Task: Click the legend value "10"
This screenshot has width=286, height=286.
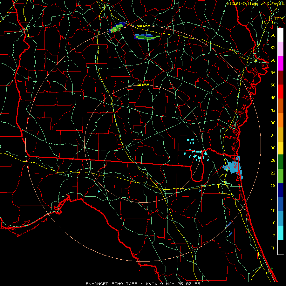Action: click(273, 211)
